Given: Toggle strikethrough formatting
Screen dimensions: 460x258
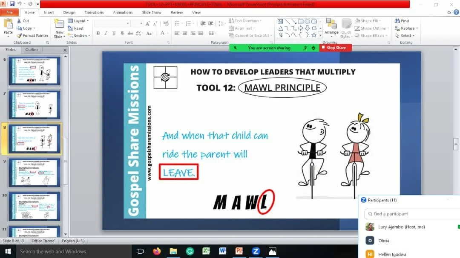Looking at the screenshot, I should [130, 33].
